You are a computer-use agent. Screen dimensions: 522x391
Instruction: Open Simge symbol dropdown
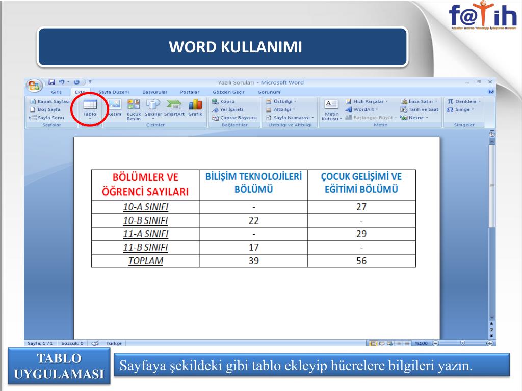tap(460, 109)
